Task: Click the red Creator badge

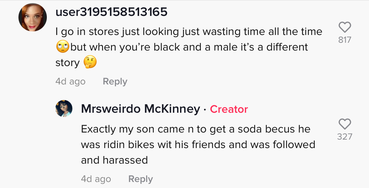Action: coord(229,109)
